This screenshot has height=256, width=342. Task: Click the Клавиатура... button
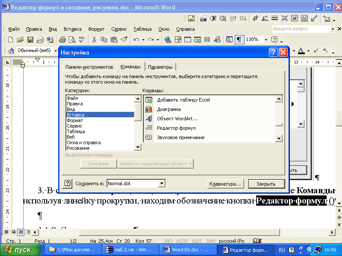click(x=225, y=184)
